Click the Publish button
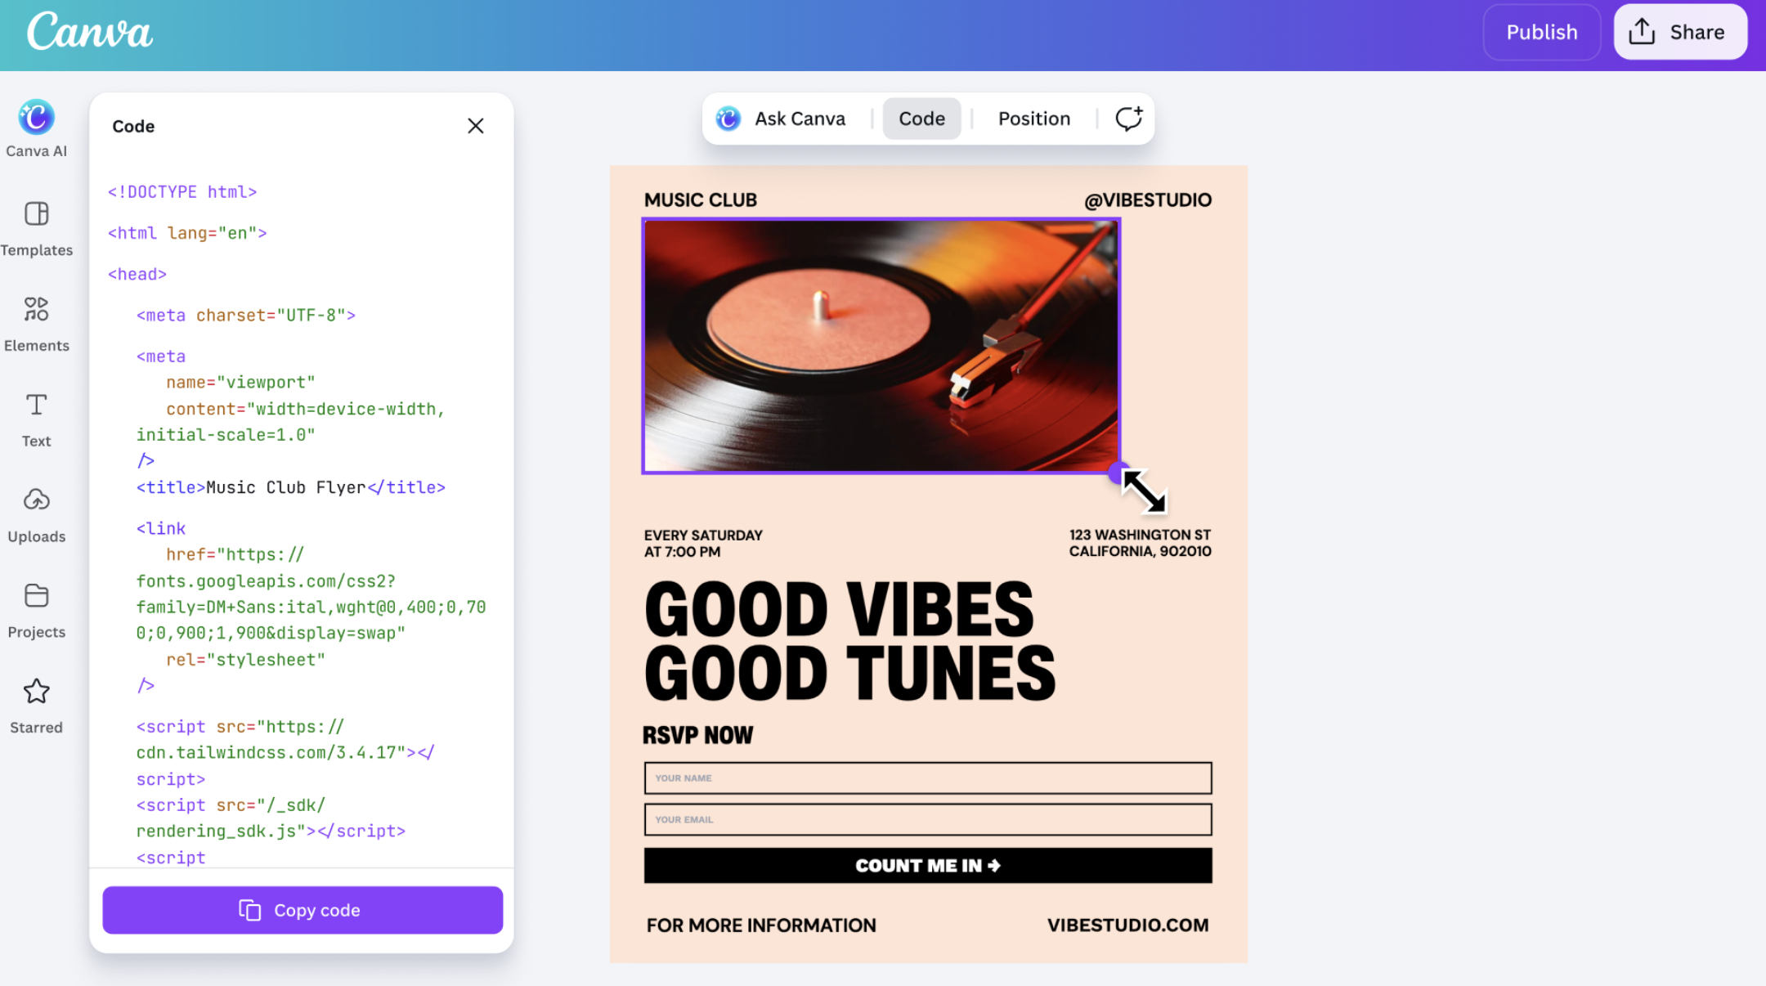The image size is (1766, 986). pyautogui.click(x=1541, y=33)
